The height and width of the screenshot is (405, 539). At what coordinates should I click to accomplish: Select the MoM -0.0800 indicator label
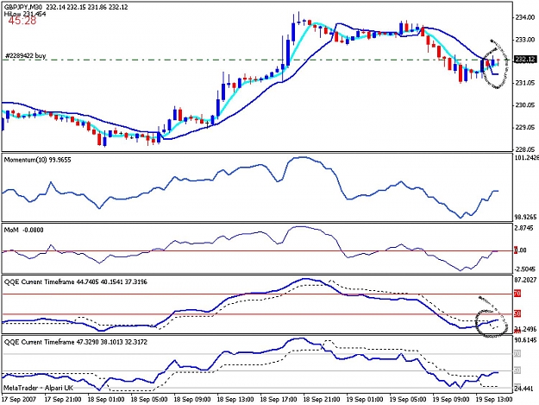pos(24,230)
